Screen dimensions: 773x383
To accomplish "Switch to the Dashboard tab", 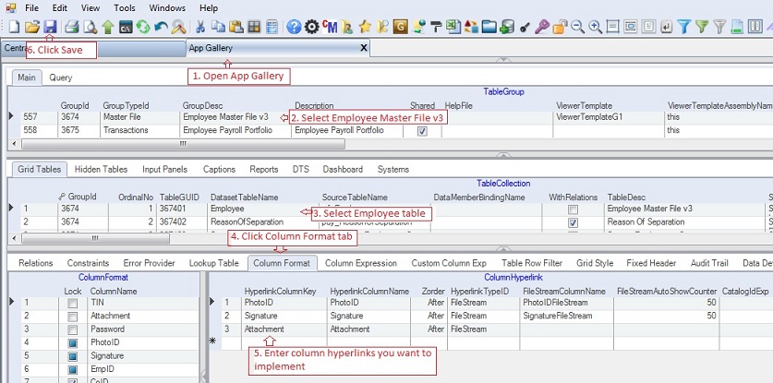I will click(343, 169).
